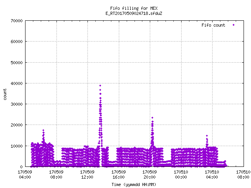Click the y-axis tick value 70000
This screenshot has width=251, height=188.
[16, 21]
